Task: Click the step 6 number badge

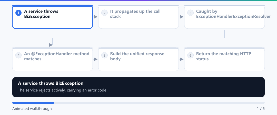Action: (x=190, y=55)
